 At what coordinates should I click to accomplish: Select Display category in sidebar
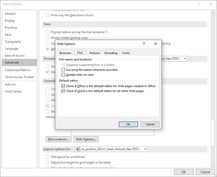tap(19, 21)
